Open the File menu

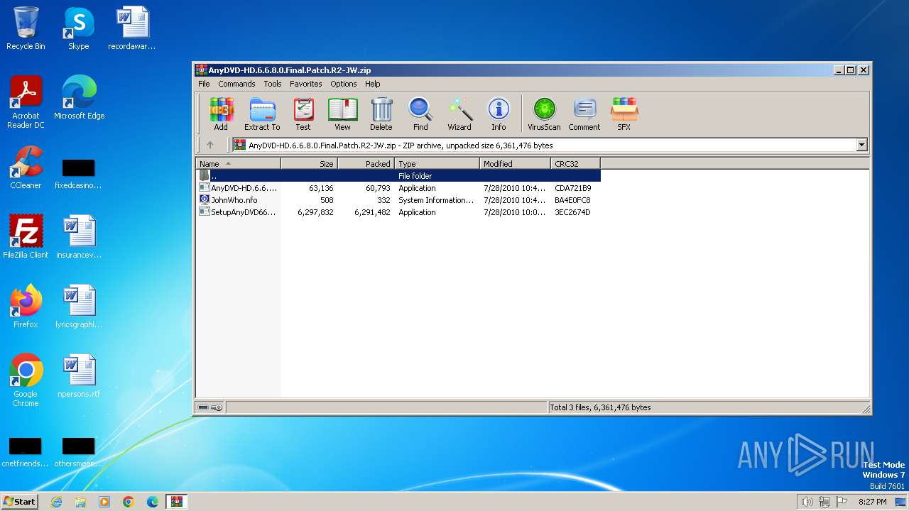(x=204, y=84)
